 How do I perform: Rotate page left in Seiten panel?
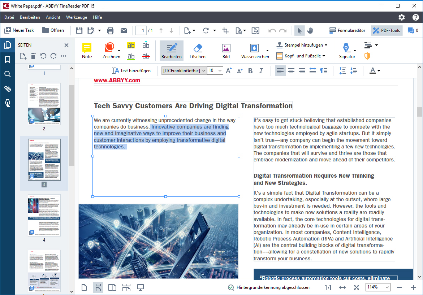43,56
